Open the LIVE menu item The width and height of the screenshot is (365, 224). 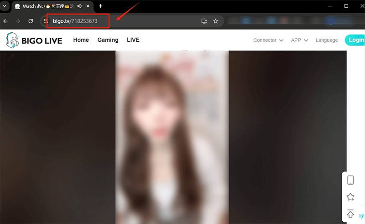[x=133, y=40]
